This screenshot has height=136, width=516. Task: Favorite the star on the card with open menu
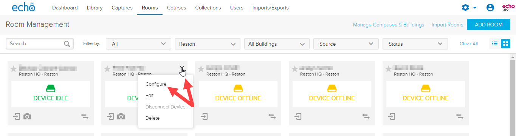pyautogui.click(x=107, y=69)
